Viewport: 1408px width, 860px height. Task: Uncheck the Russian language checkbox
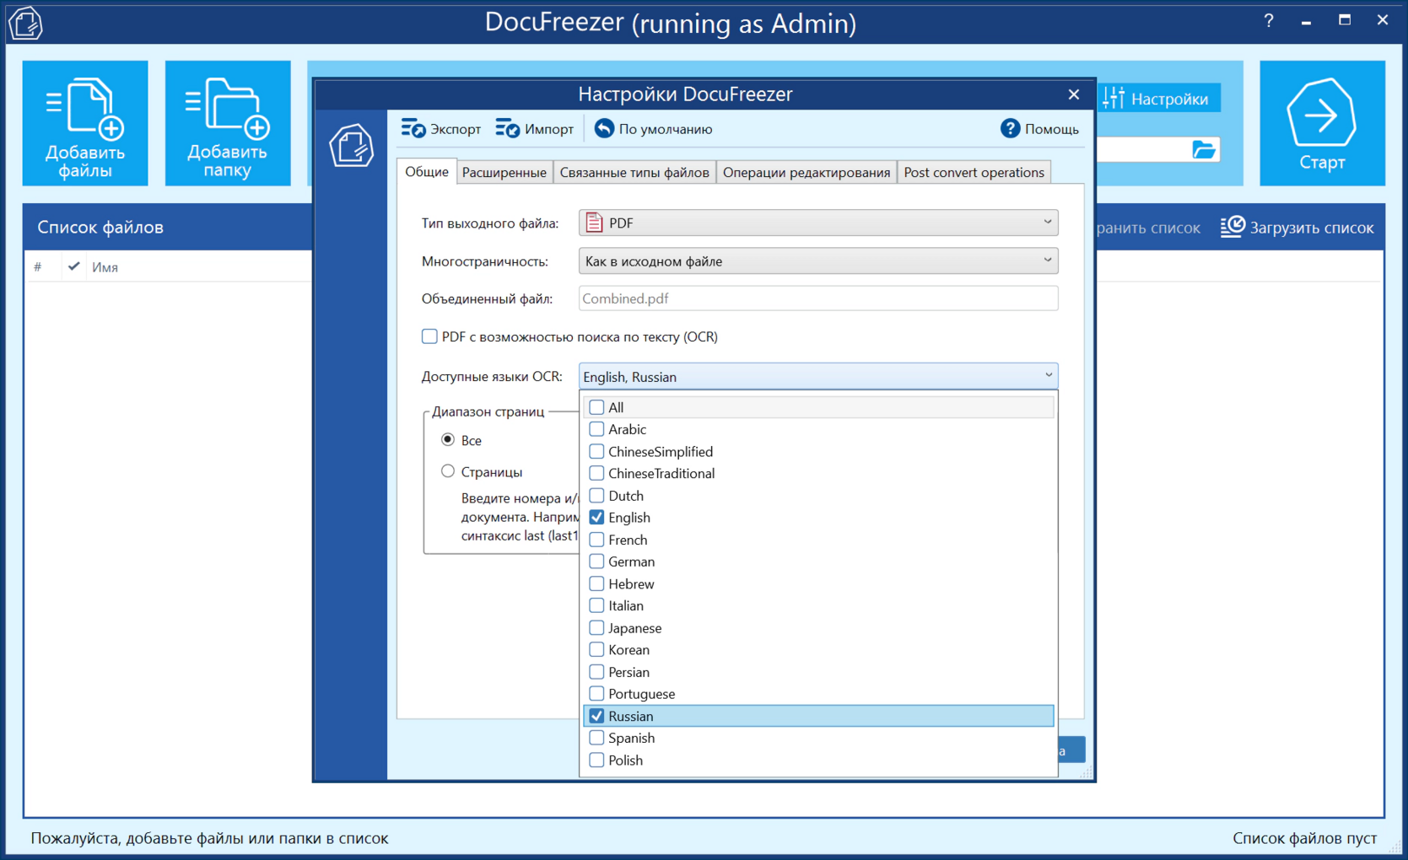(x=596, y=716)
